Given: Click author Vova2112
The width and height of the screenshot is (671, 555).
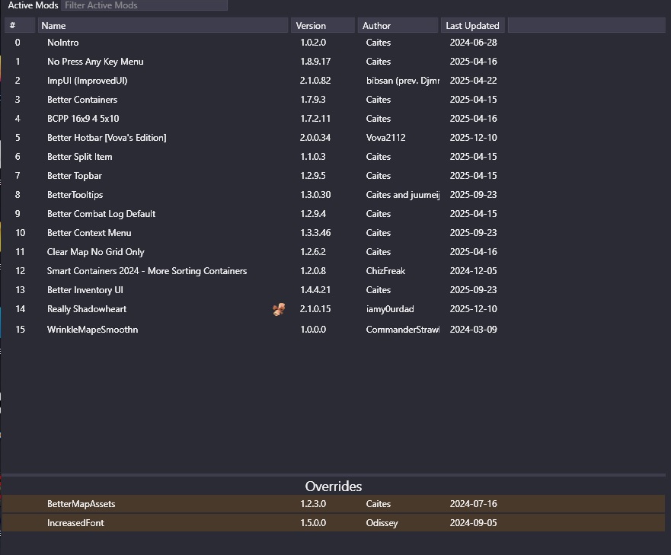Looking at the screenshot, I should point(385,137).
